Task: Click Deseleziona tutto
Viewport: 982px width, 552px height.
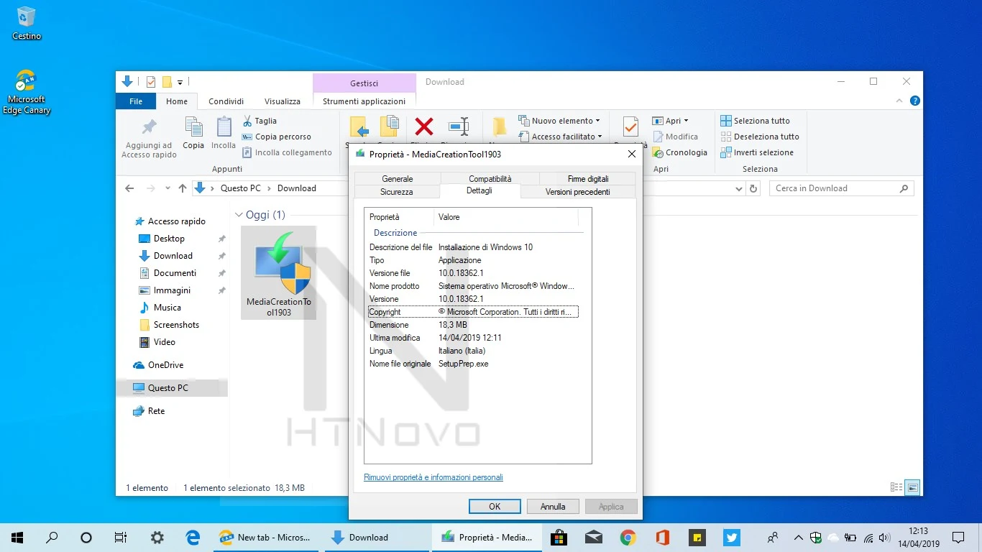Action: pos(760,137)
